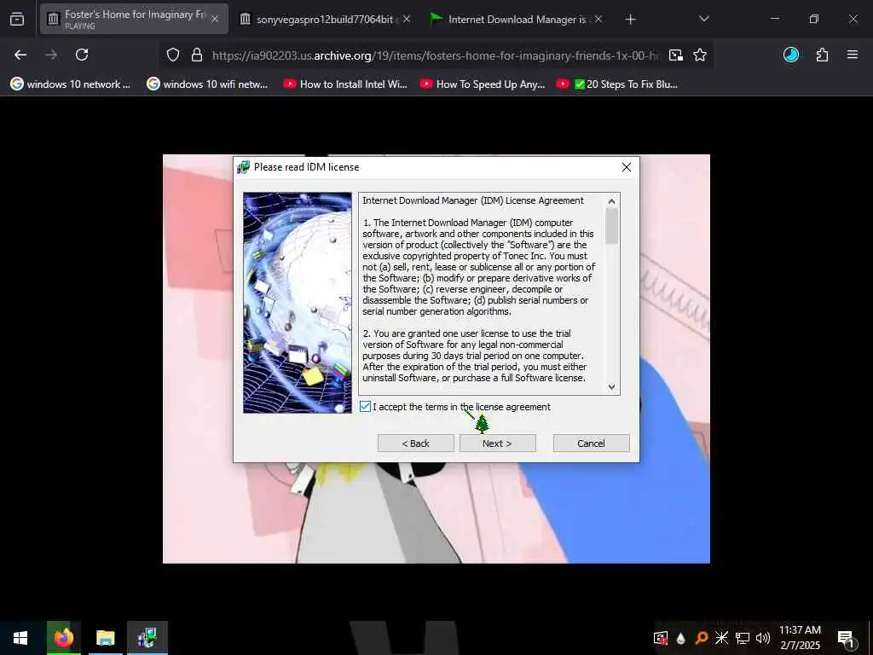Toggle picture-in-picture icon in address bar
Viewport: 873px width, 655px height.
tap(676, 55)
